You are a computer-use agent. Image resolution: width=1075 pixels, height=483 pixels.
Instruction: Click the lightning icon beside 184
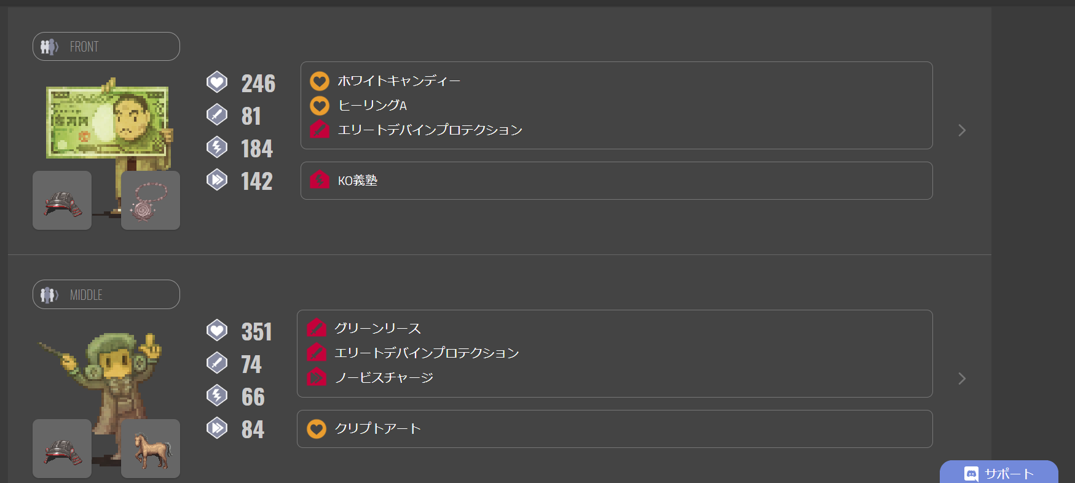(x=217, y=147)
